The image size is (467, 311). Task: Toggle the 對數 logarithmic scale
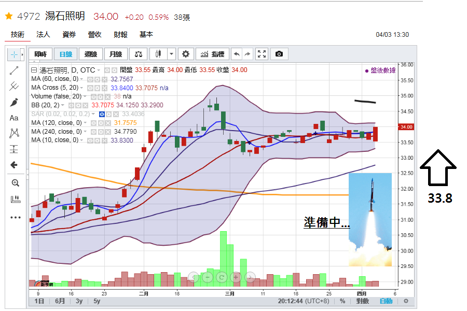coord(363,301)
